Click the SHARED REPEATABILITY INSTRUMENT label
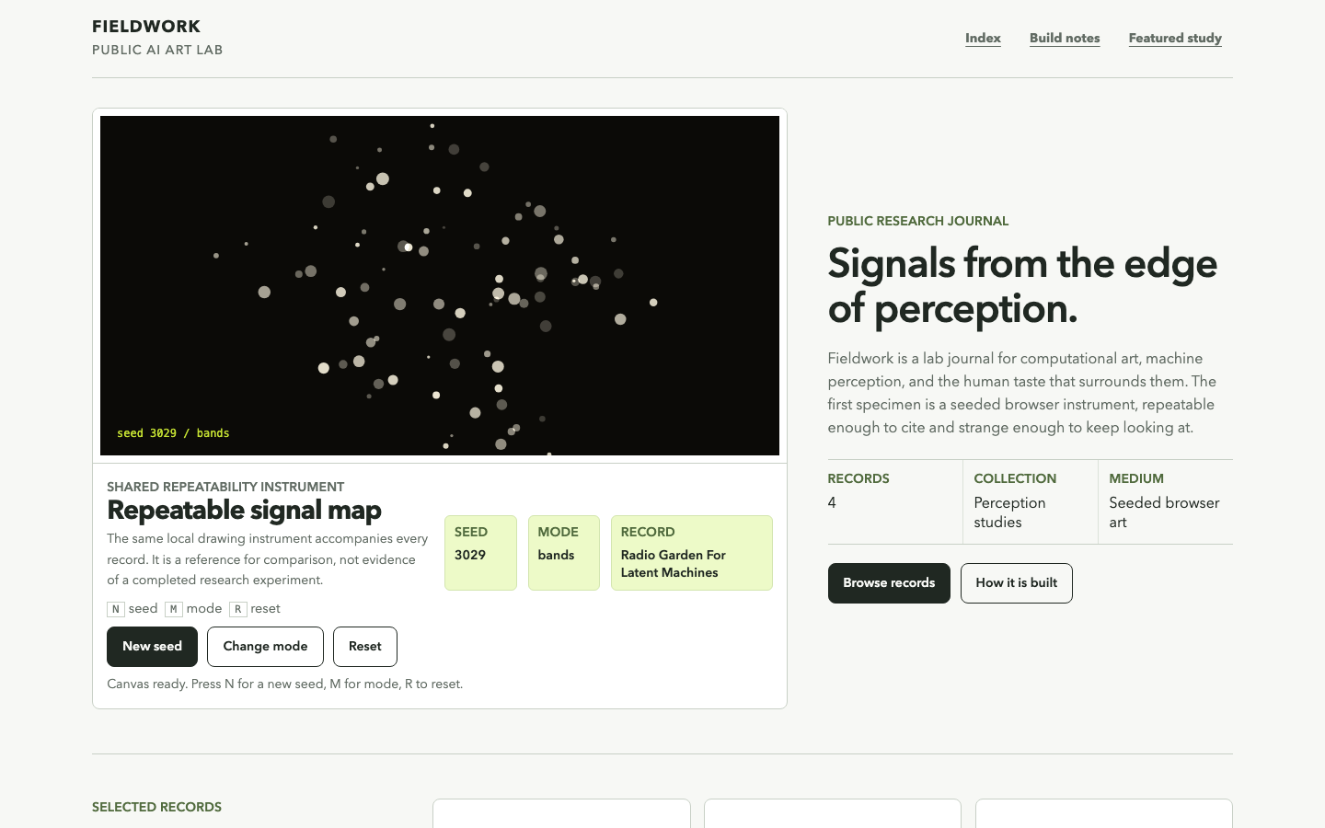The width and height of the screenshot is (1325, 828). click(225, 487)
